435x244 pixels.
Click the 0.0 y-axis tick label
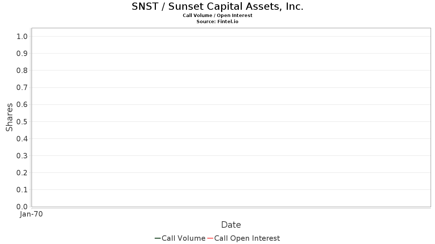[x=22, y=207]
